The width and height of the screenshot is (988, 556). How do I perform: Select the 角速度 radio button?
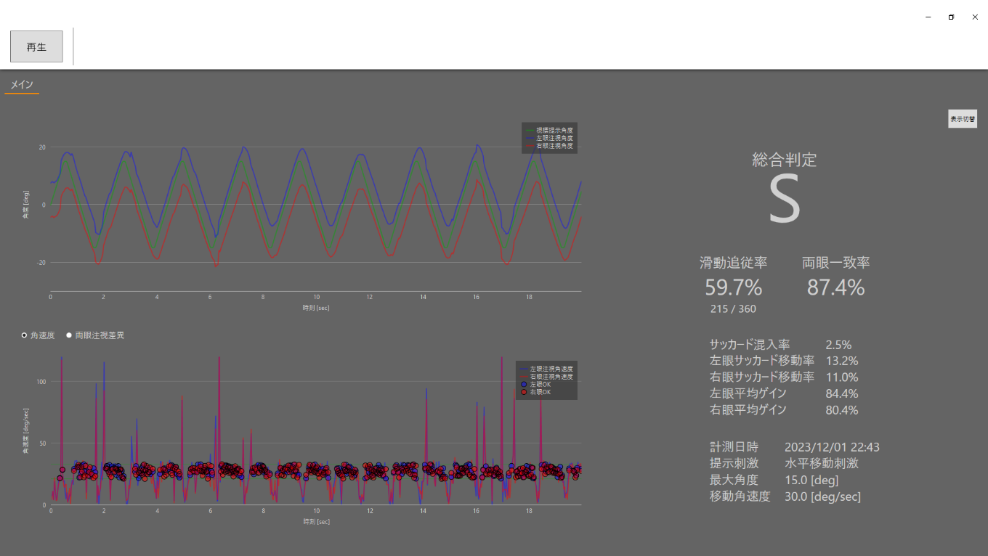(x=25, y=335)
